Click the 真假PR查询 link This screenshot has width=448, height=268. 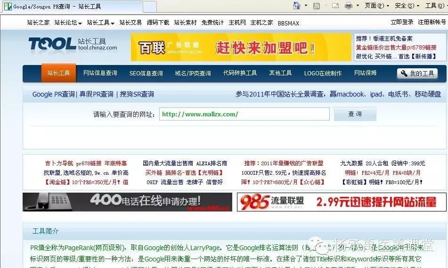click(x=96, y=94)
